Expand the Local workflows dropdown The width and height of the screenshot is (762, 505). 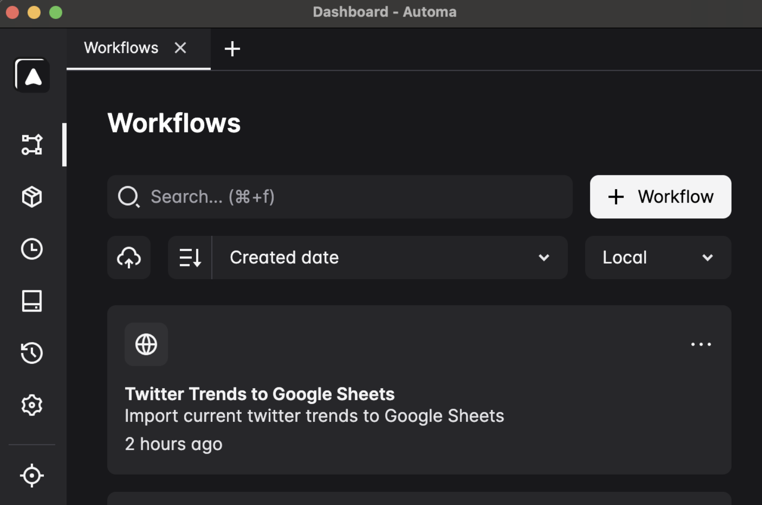658,258
